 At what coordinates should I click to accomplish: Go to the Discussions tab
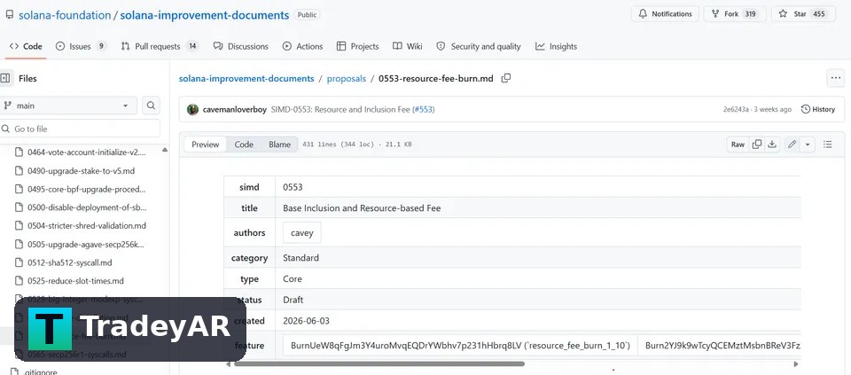(241, 47)
